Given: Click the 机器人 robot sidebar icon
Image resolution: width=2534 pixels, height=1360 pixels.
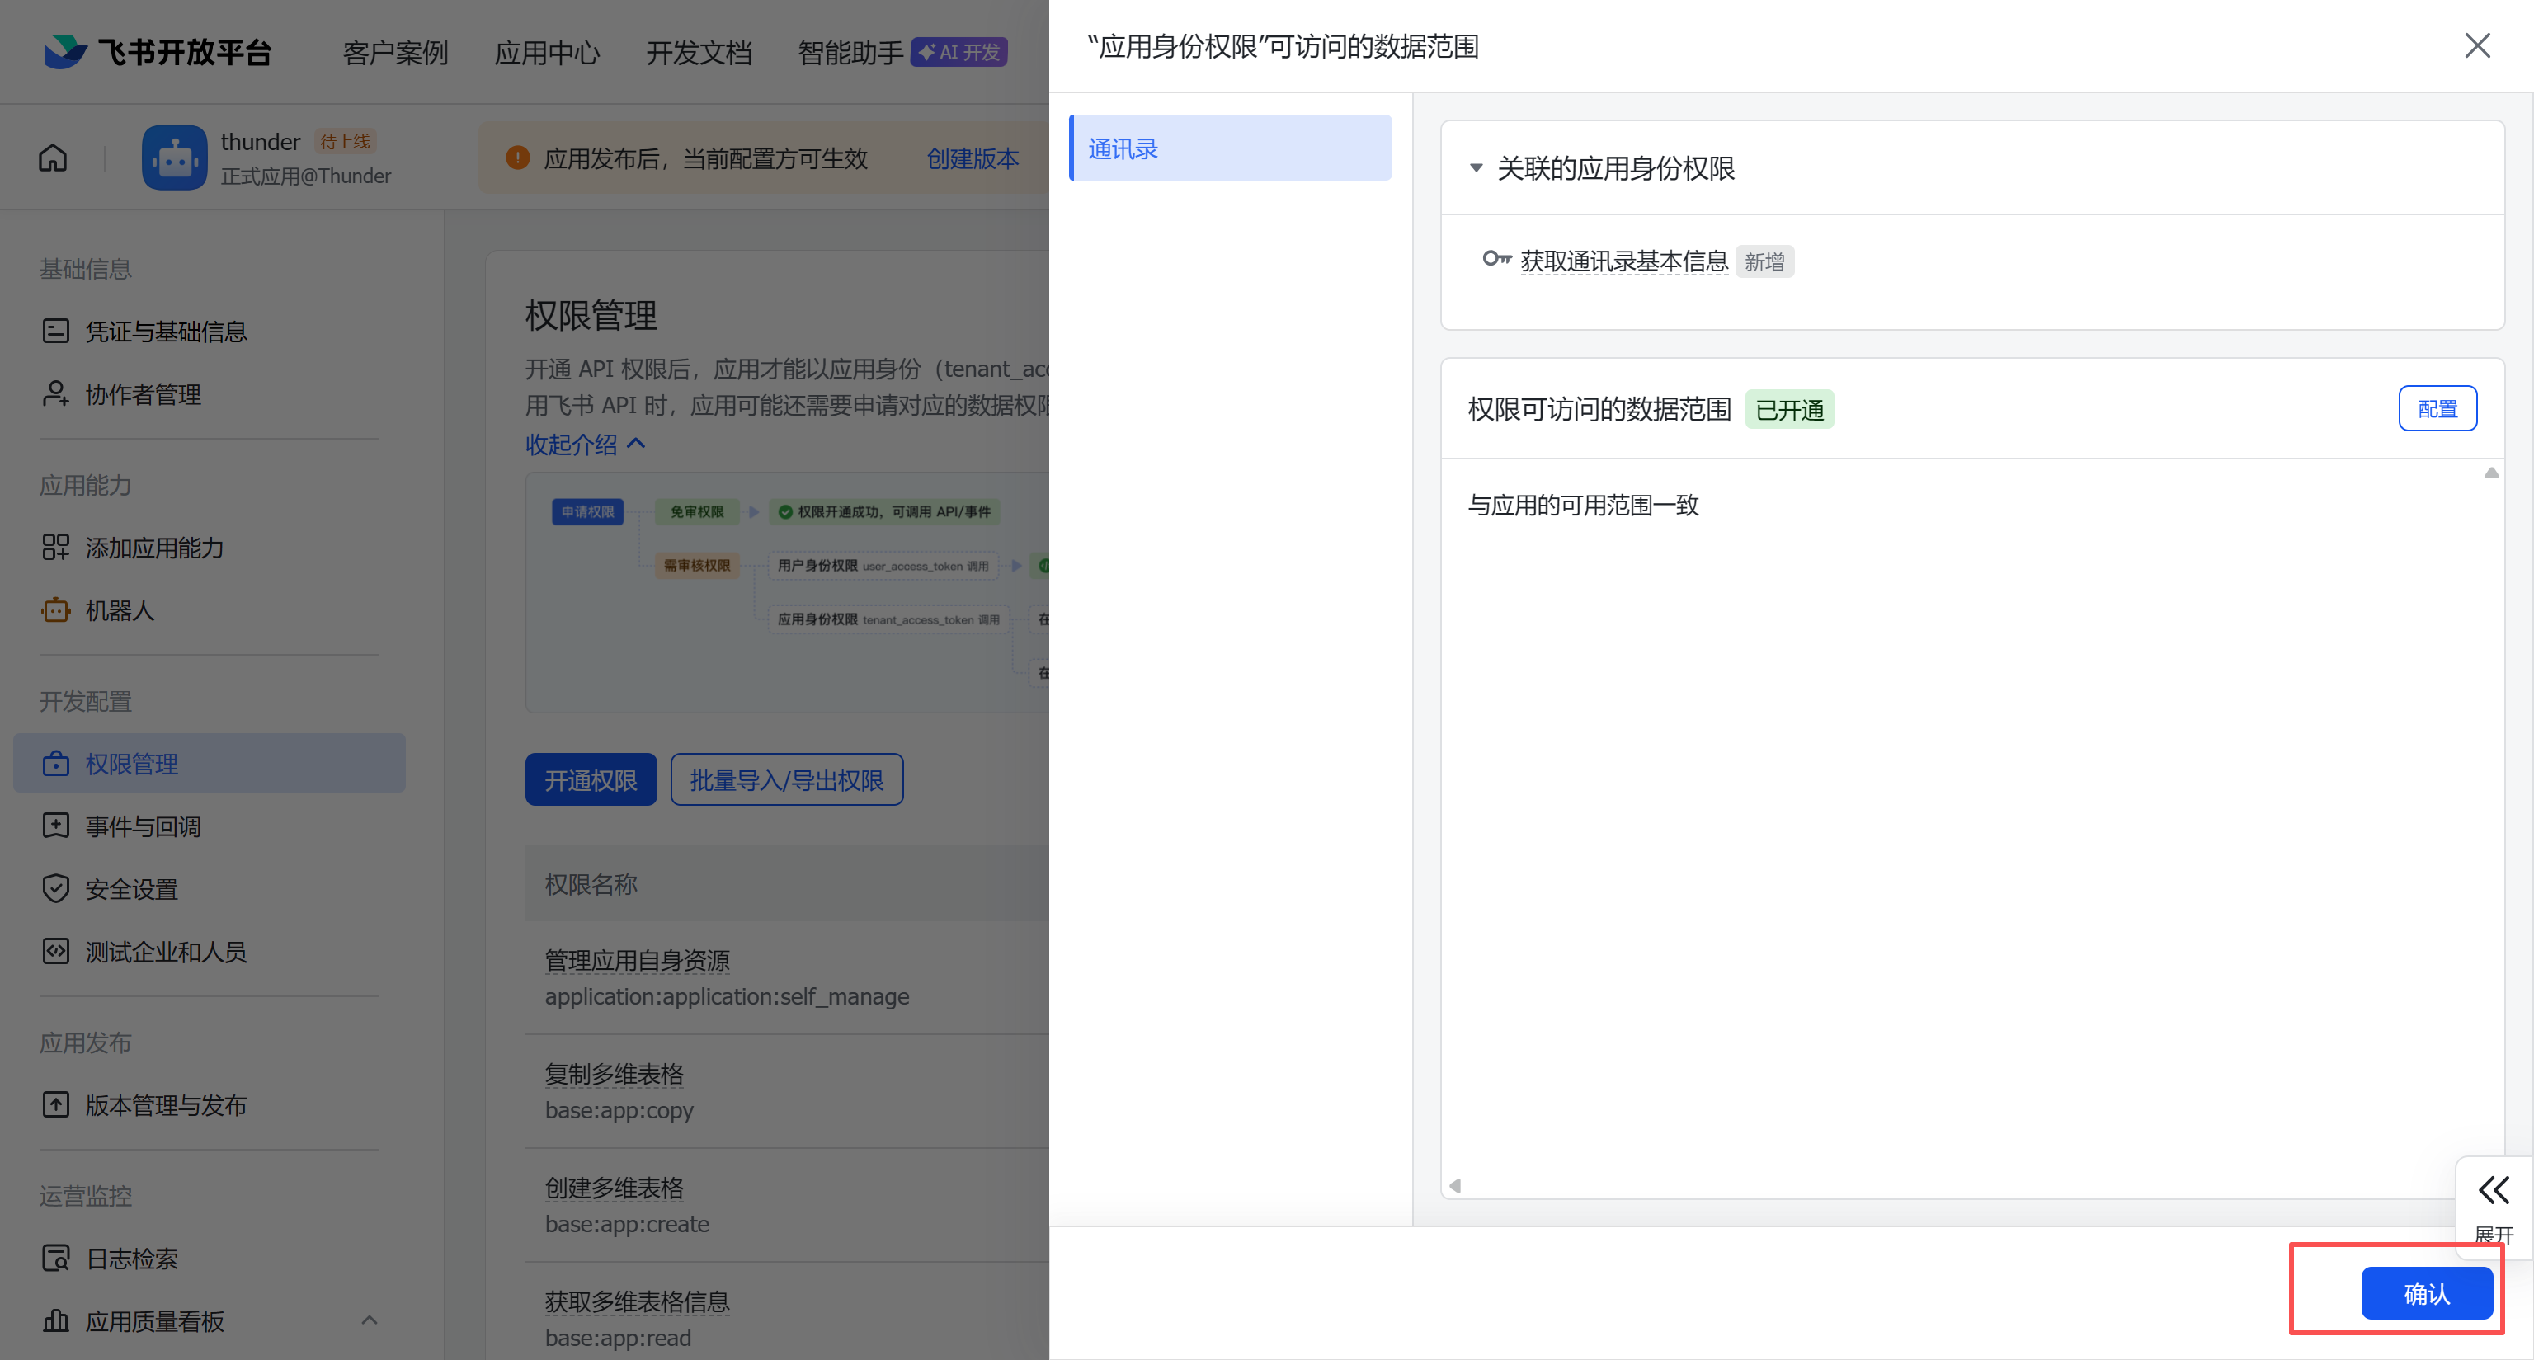Looking at the screenshot, I should pyautogui.click(x=56, y=609).
